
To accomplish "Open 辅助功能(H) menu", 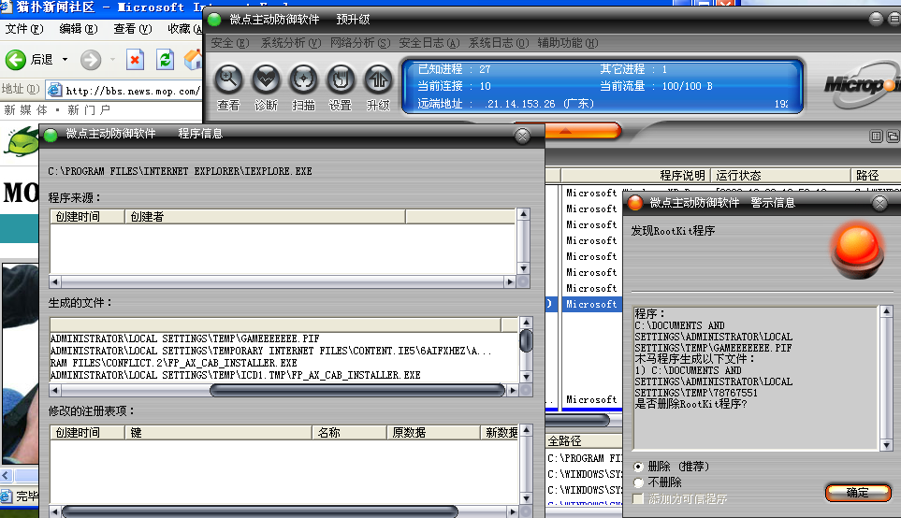I will [568, 42].
